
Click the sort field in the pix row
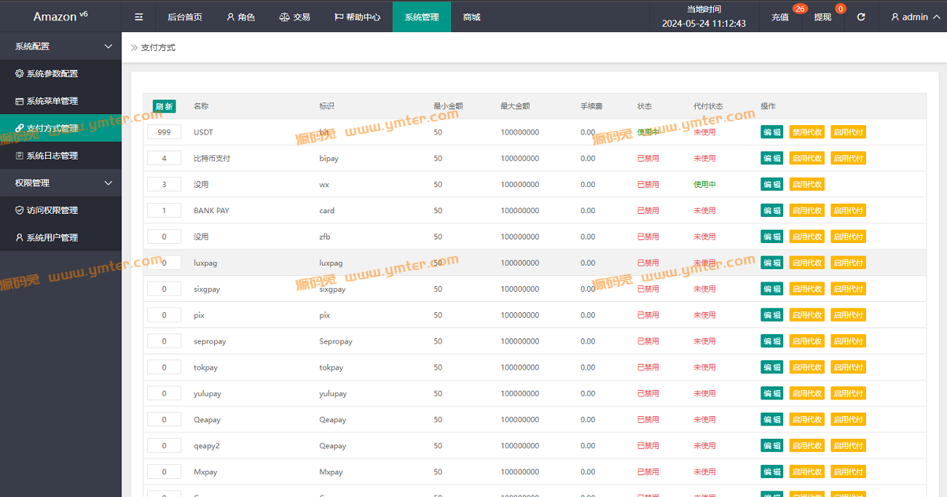[164, 315]
